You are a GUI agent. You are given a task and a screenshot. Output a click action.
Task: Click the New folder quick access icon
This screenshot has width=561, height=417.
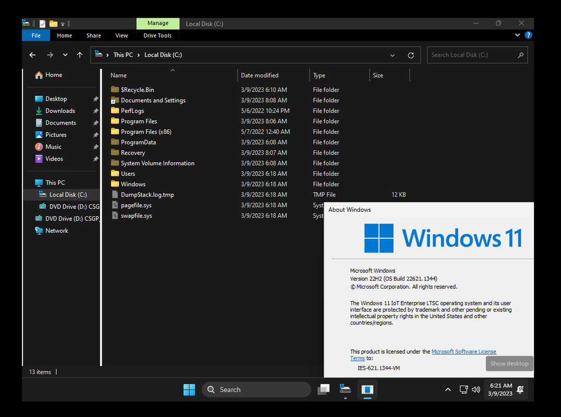tap(53, 23)
